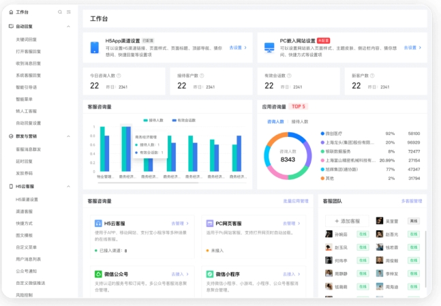Click the sidebar collapse menu icon
This screenshot has width=441, height=306.
pos(69,12)
